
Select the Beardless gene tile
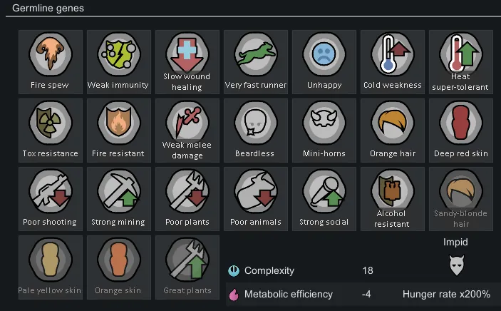256,131
